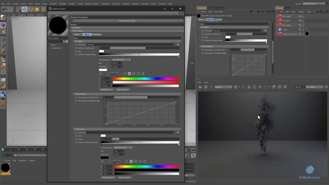Viewport: 329px width, 185px height.
Task: Click the RenderView refresh icon
Action: [x=211, y=87]
